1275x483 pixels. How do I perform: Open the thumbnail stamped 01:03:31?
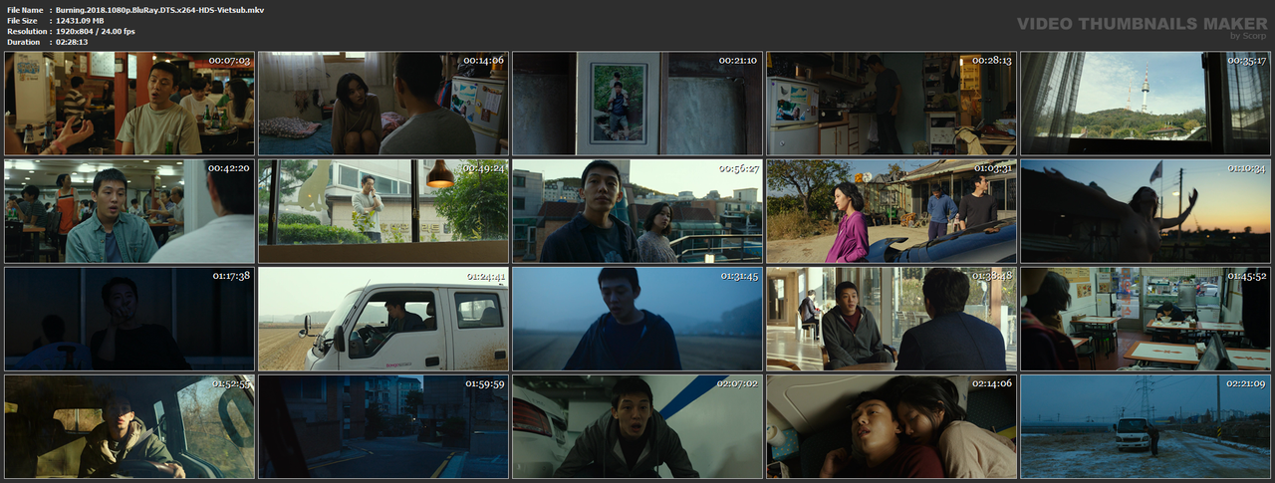pos(892,211)
